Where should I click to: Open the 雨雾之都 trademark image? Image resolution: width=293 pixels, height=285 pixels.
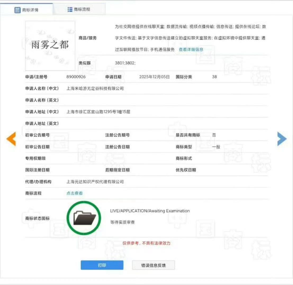click(x=50, y=46)
